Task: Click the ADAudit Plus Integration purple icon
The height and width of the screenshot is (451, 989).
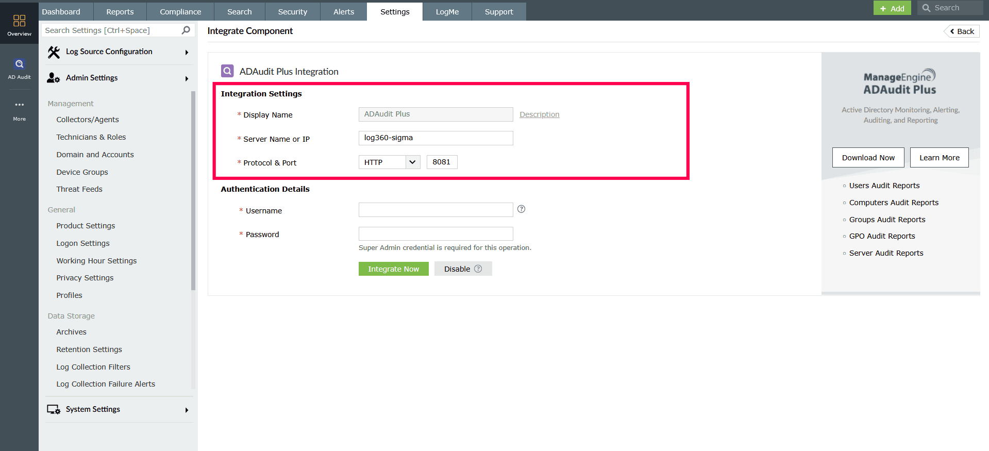Action: [227, 71]
